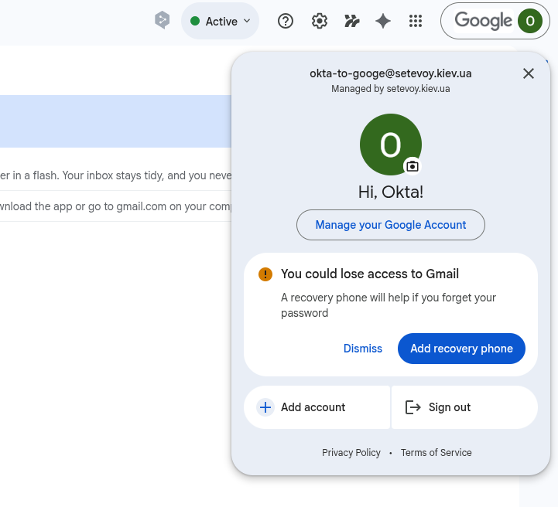The width and height of the screenshot is (558, 507).
Task: Click the camera icon on profile picture
Action: [413, 165]
